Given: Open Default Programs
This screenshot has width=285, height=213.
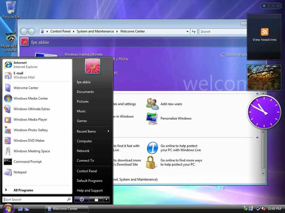Looking at the screenshot, I should coord(93,181).
